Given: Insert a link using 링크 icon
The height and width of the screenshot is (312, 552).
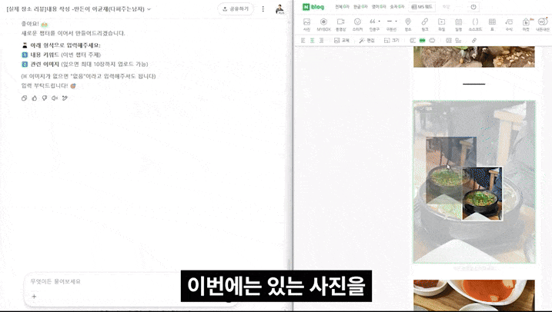Looking at the screenshot, I should 425,23.
